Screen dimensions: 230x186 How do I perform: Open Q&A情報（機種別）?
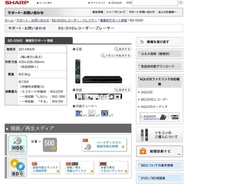(x=159, y=54)
